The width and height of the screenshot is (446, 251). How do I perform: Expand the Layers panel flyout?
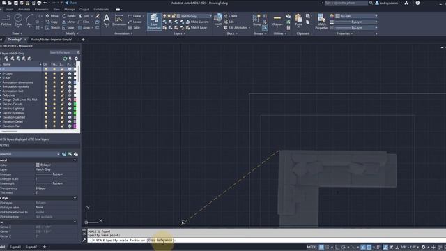180,33
